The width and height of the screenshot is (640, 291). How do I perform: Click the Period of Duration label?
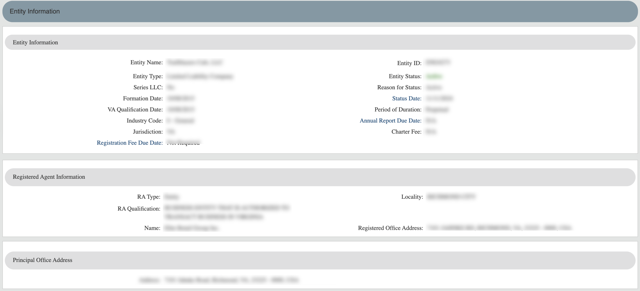tap(398, 109)
